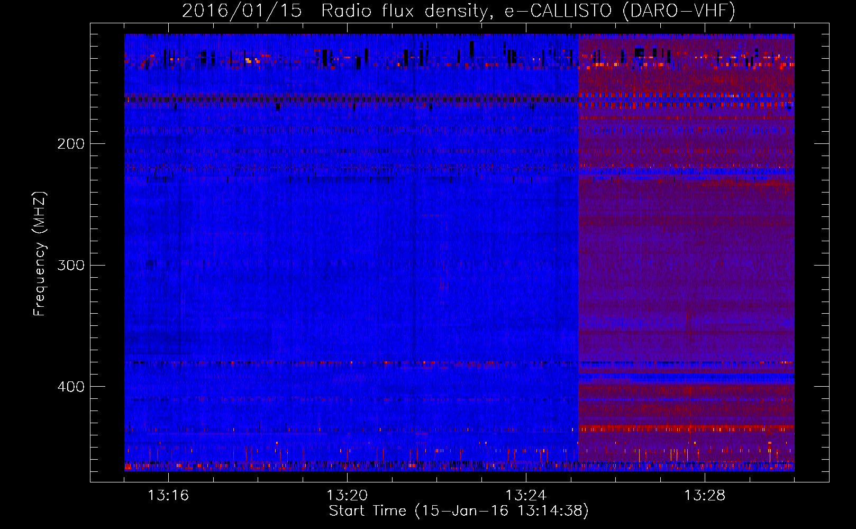856x529 pixels.
Task: Select the date "2016/01/15" in the title
Action: [242, 11]
